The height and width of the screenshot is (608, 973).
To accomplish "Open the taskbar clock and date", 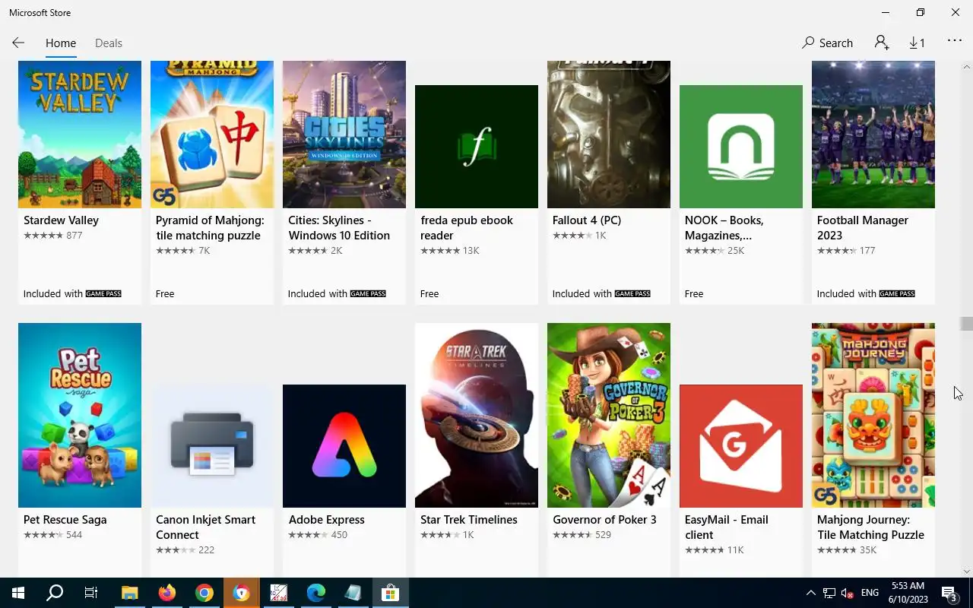I will (908, 593).
